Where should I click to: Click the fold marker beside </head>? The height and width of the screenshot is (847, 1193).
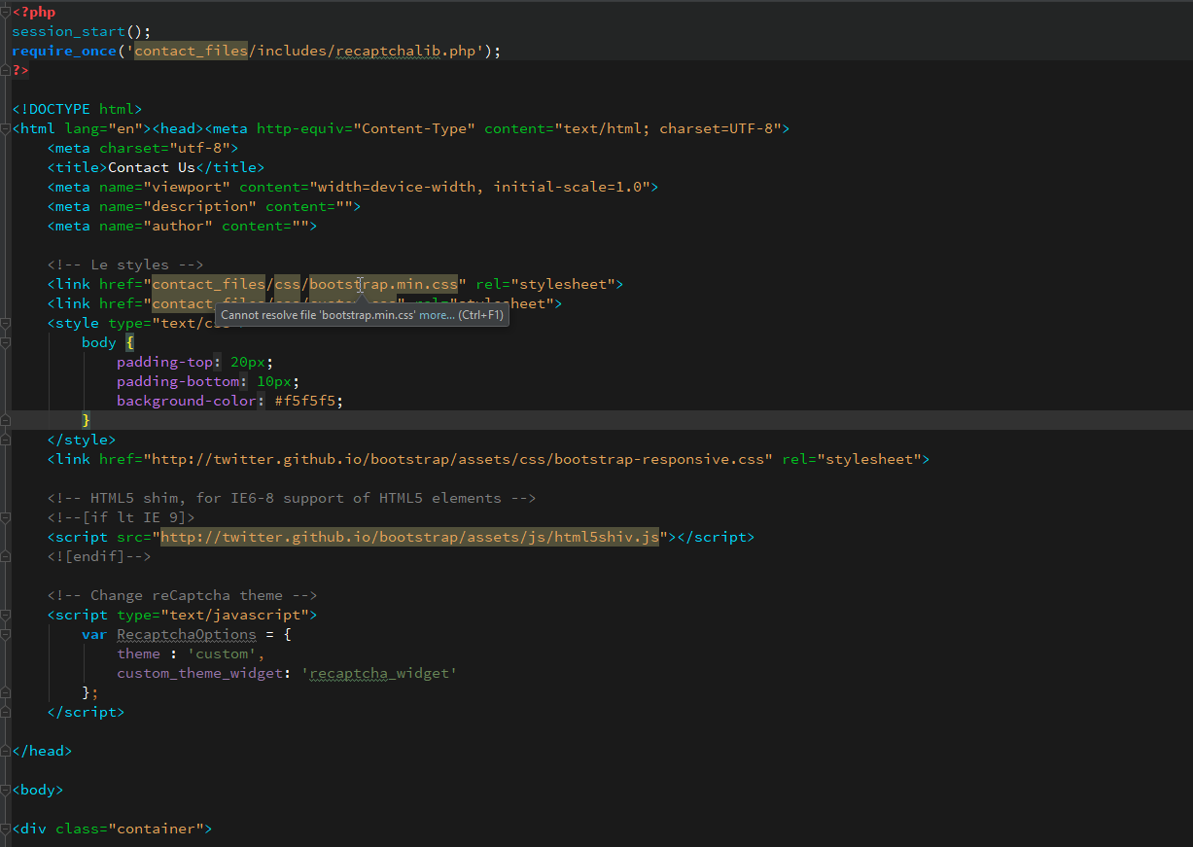click(6, 751)
